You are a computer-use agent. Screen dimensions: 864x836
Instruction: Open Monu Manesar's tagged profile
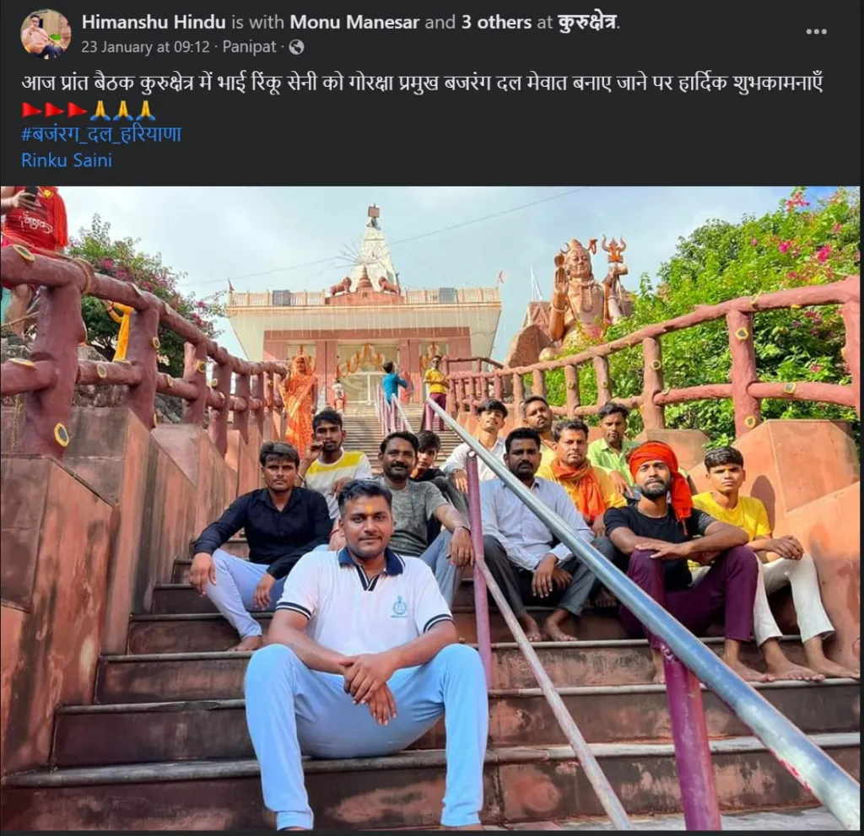pos(354,23)
